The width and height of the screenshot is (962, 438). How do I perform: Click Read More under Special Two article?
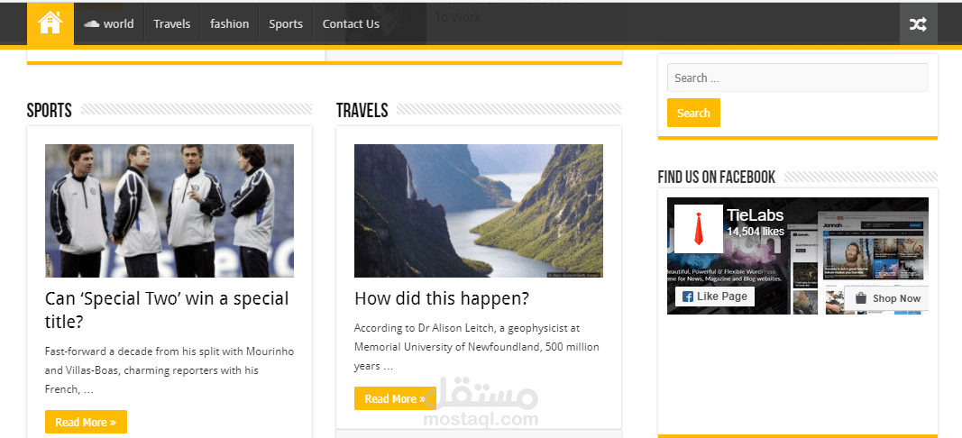86,422
